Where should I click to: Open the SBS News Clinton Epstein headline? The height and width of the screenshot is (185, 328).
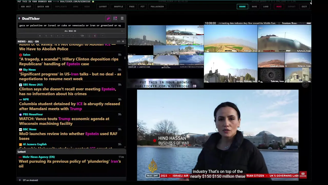[x=67, y=91]
